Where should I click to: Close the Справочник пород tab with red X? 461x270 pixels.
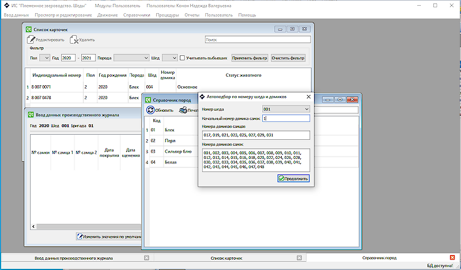pyautogui.click(x=453, y=258)
